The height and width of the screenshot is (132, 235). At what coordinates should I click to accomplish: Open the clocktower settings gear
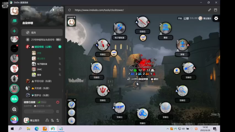(216, 18)
